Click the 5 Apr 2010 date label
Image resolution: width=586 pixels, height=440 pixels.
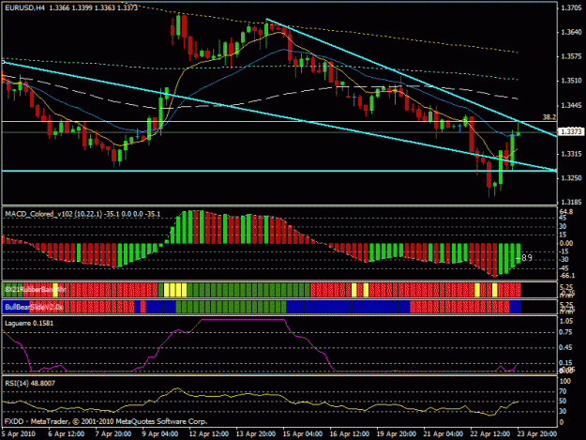[x=19, y=434]
